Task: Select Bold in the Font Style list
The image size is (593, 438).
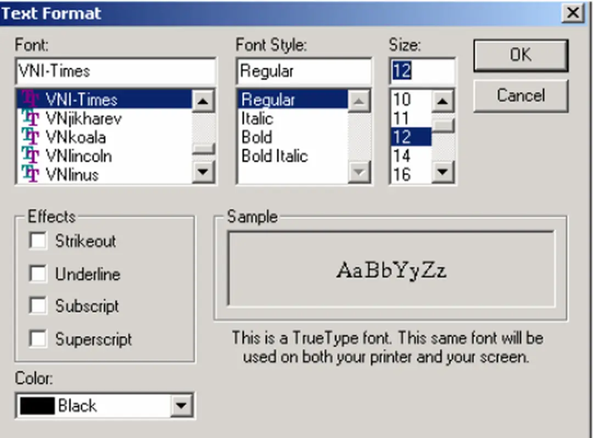Action: tap(256, 137)
